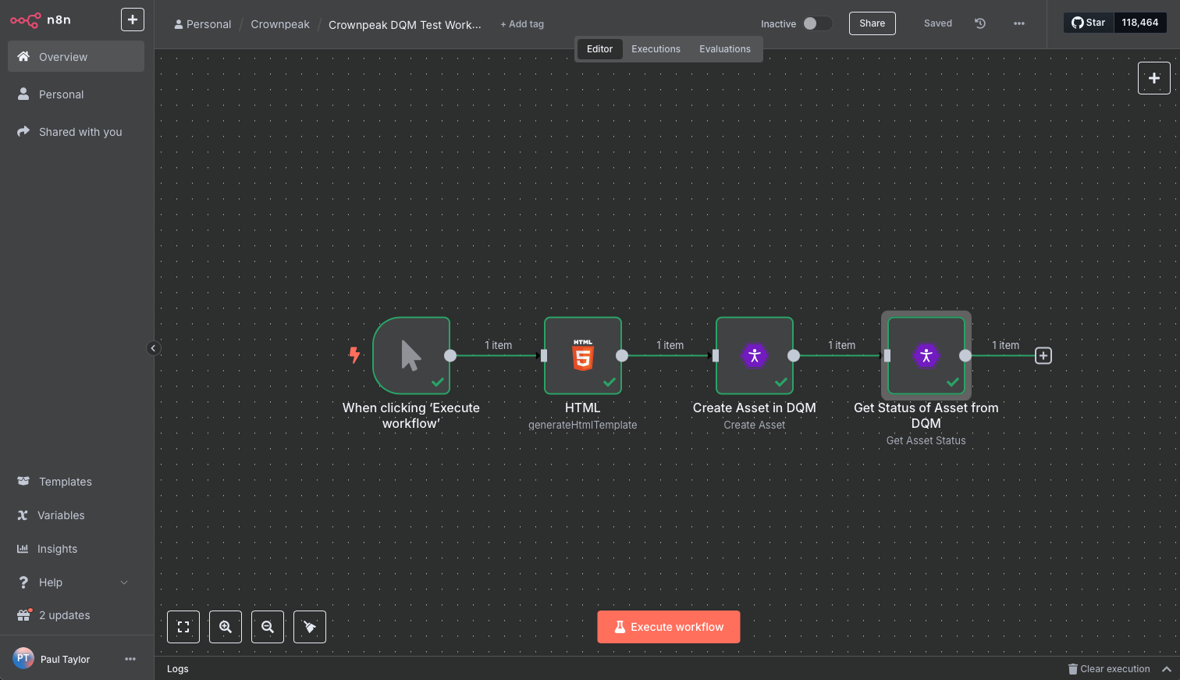Viewport: 1180px width, 680px height.
Task: Open Templates from the sidebar
Action: point(76,482)
